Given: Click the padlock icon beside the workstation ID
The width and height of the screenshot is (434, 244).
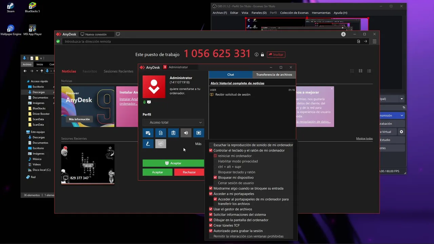Looking at the screenshot, I should 262,55.
